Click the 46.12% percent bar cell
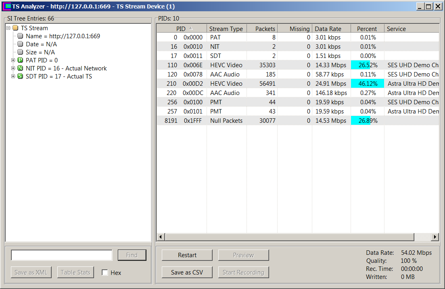 click(367, 84)
